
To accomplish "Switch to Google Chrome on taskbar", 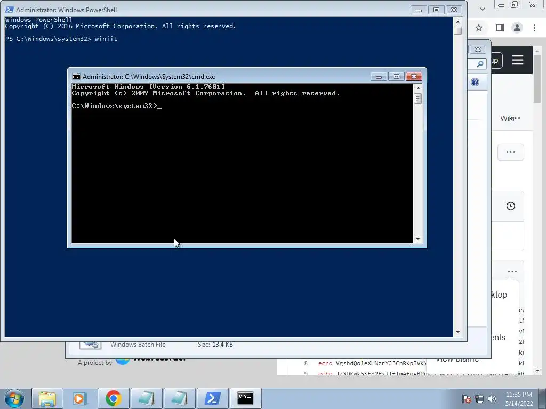I will 113,398.
